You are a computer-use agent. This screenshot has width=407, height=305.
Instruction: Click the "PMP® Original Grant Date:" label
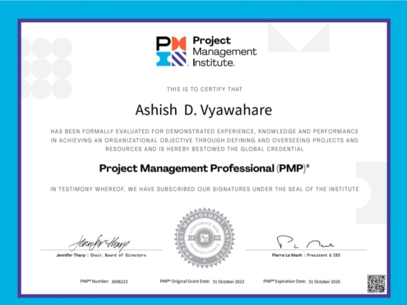pyautogui.click(x=185, y=281)
